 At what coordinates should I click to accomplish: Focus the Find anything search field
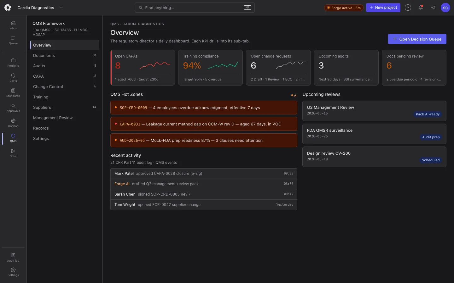[x=195, y=8]
